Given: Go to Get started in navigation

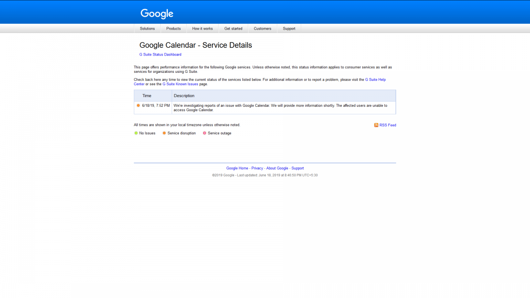Looking at the screenshot, I should tap(233, 29).
